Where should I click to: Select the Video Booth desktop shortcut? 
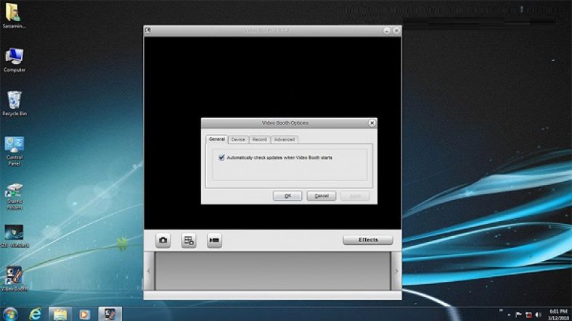click(x=15, y=279)
